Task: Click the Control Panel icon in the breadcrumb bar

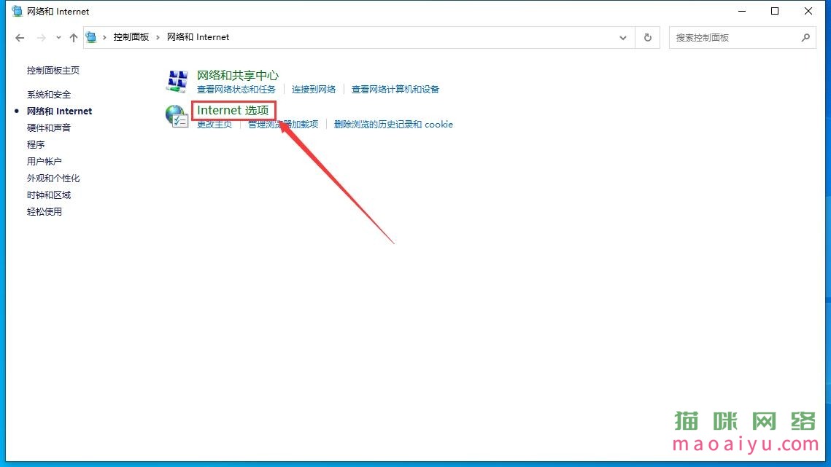Action: 91,37
